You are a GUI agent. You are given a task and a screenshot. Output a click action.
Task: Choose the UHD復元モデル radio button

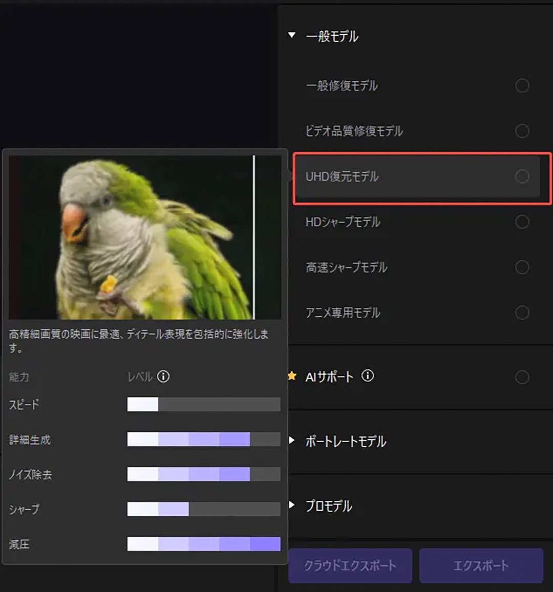click(x=522, y=177)
